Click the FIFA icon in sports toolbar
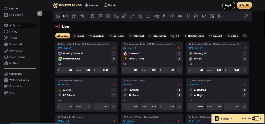This screenshot has height=124, width=265. [156, 16]
